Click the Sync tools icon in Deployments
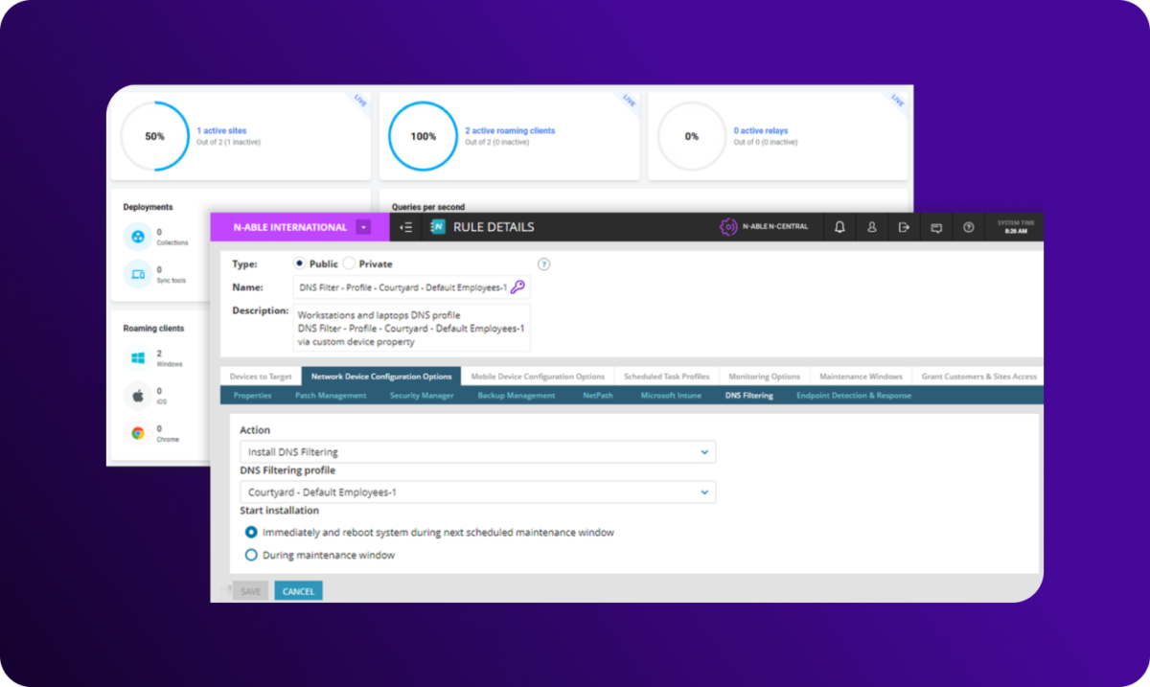The width and height of the screenshot is (1150, 687). (138, 275)
